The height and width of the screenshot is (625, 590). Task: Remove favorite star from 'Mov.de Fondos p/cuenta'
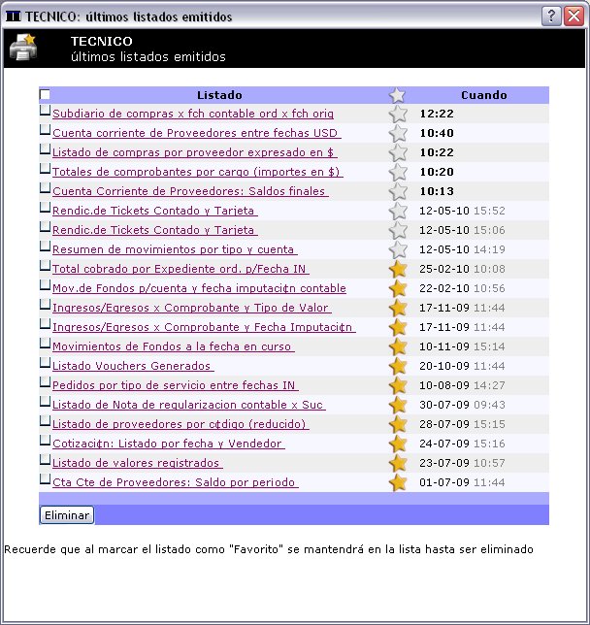398,289
